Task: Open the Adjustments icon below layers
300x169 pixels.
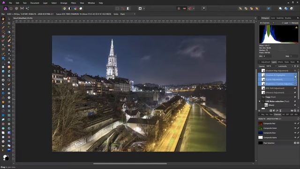Action: 274,111
